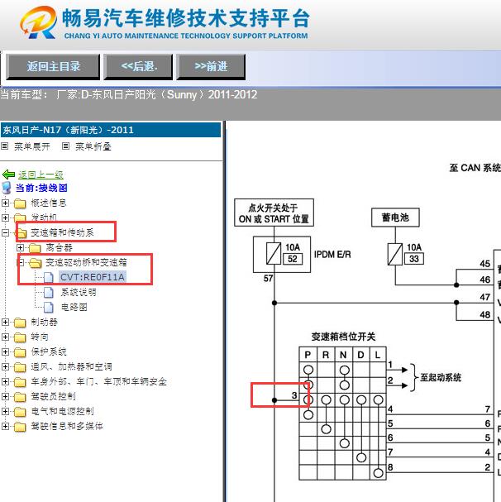Click the 10A fuse 52 symbol
Image resolution: width=501 pixels, height=502 pixels.
[x=274, y=254]
